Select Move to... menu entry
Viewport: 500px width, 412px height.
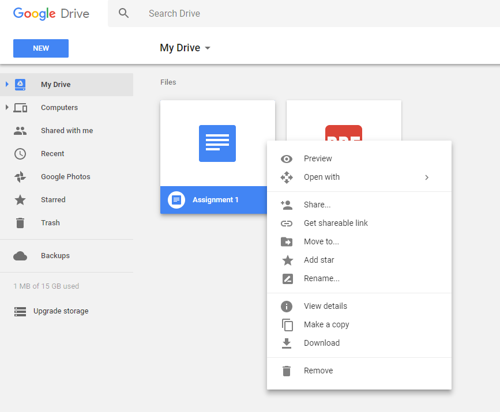coord(359,241)
